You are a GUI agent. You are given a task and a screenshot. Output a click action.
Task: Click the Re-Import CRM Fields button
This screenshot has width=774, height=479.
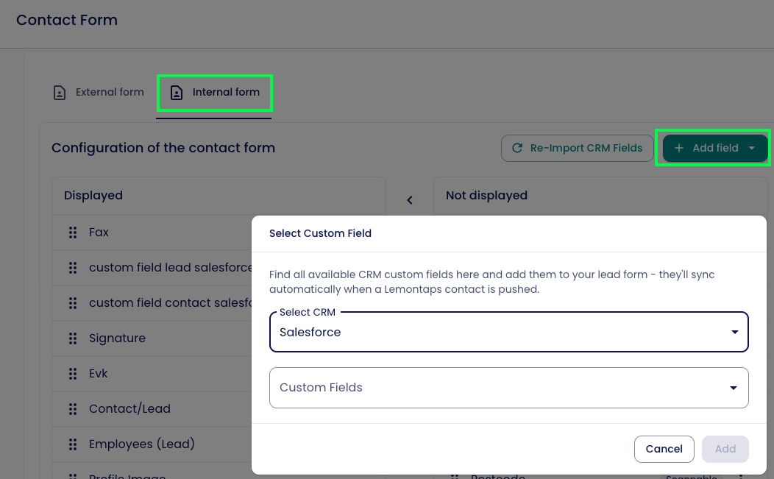point(578,148)
